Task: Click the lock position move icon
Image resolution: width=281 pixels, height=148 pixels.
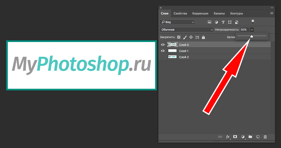Action: tap(191, 37)
